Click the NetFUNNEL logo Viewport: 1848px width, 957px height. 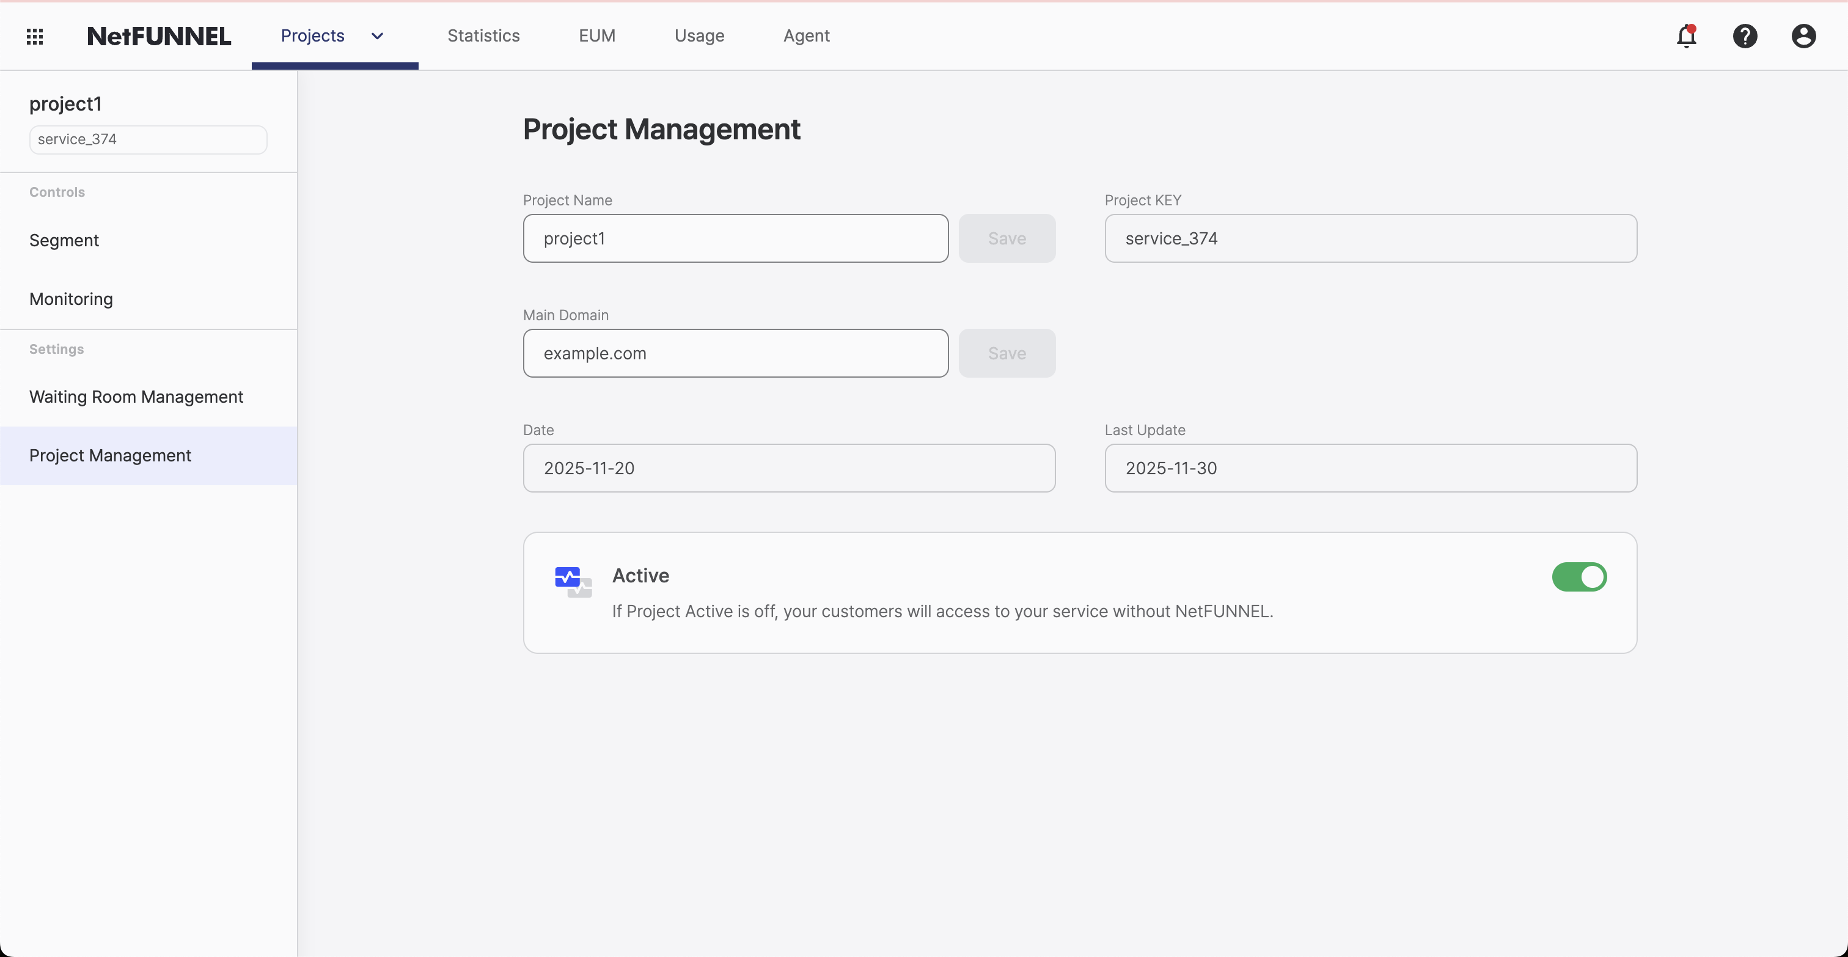coord(158,35)
